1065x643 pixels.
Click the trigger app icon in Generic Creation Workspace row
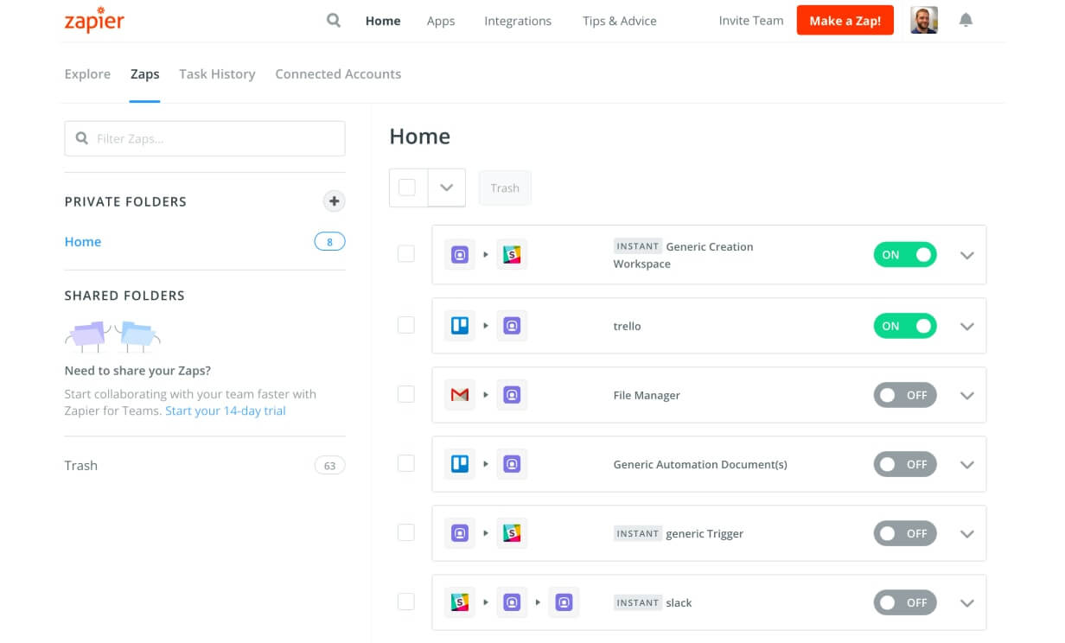click(460, 255)
